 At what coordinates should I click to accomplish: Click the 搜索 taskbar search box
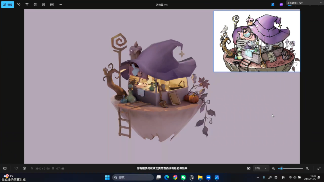tap(133, 178)
